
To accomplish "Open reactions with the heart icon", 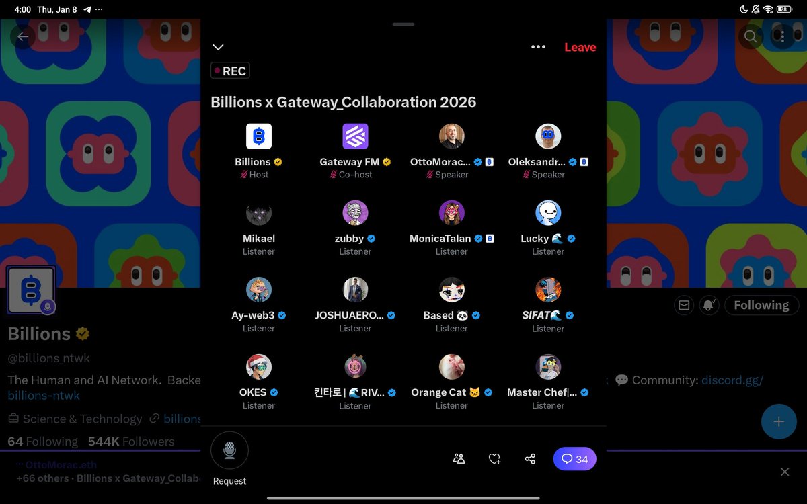I will coord(494,458).
